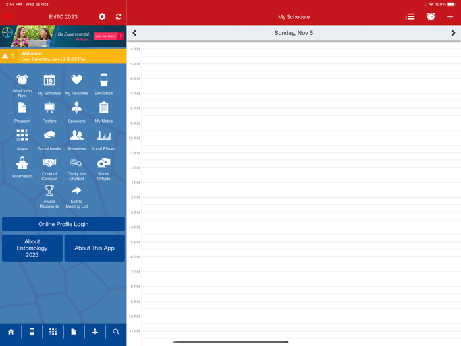Tap the Home tab in bottom bar
The image size is (461, 346).
tap(11, 332)
